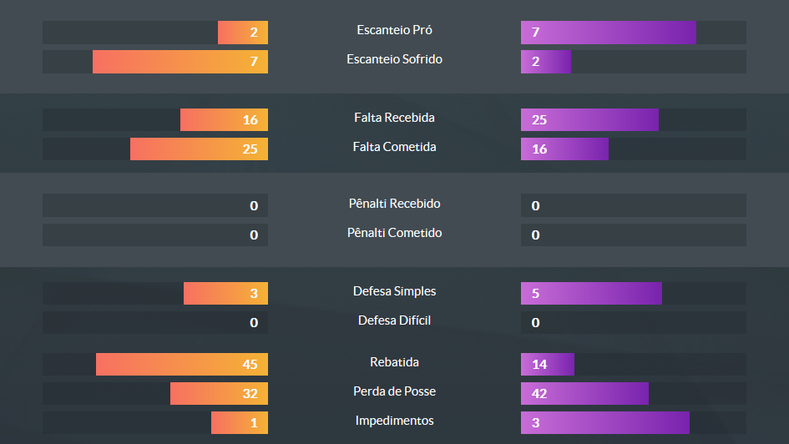Click the purple Escanteio Pró bar showing 7

(x=608, y=33)
